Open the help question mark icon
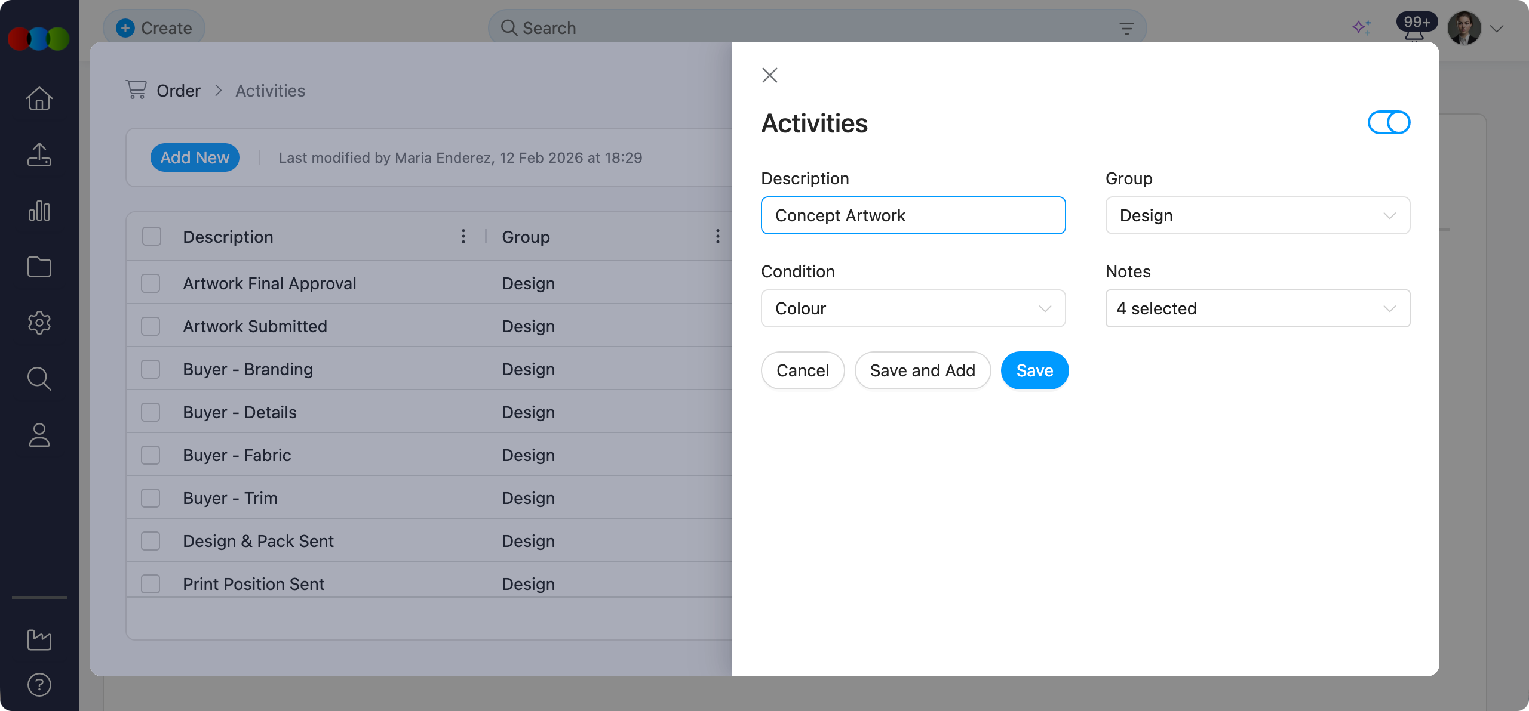Image resolution: width=1529 pixels, height=711 pixels. click(39, 684)
